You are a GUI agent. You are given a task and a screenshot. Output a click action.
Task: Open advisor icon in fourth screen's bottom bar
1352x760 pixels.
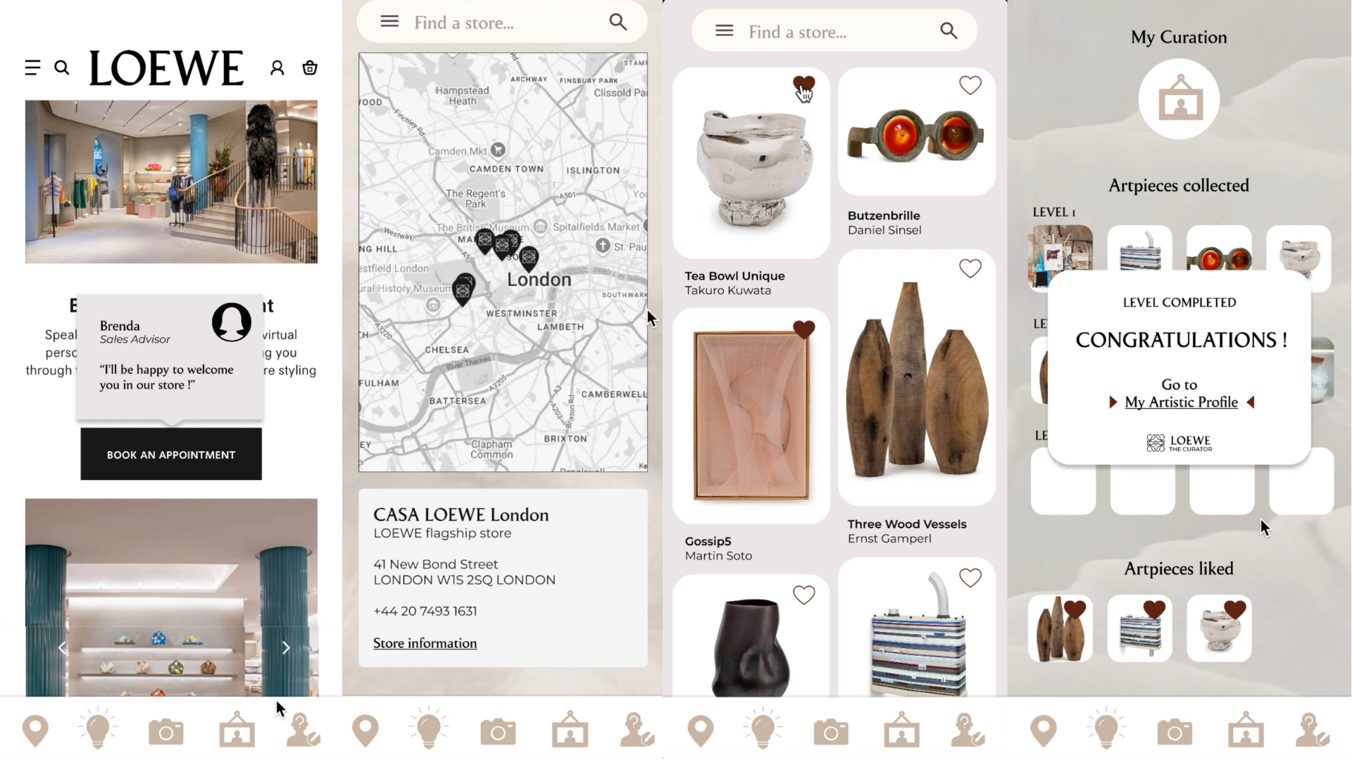(1312, 729)
